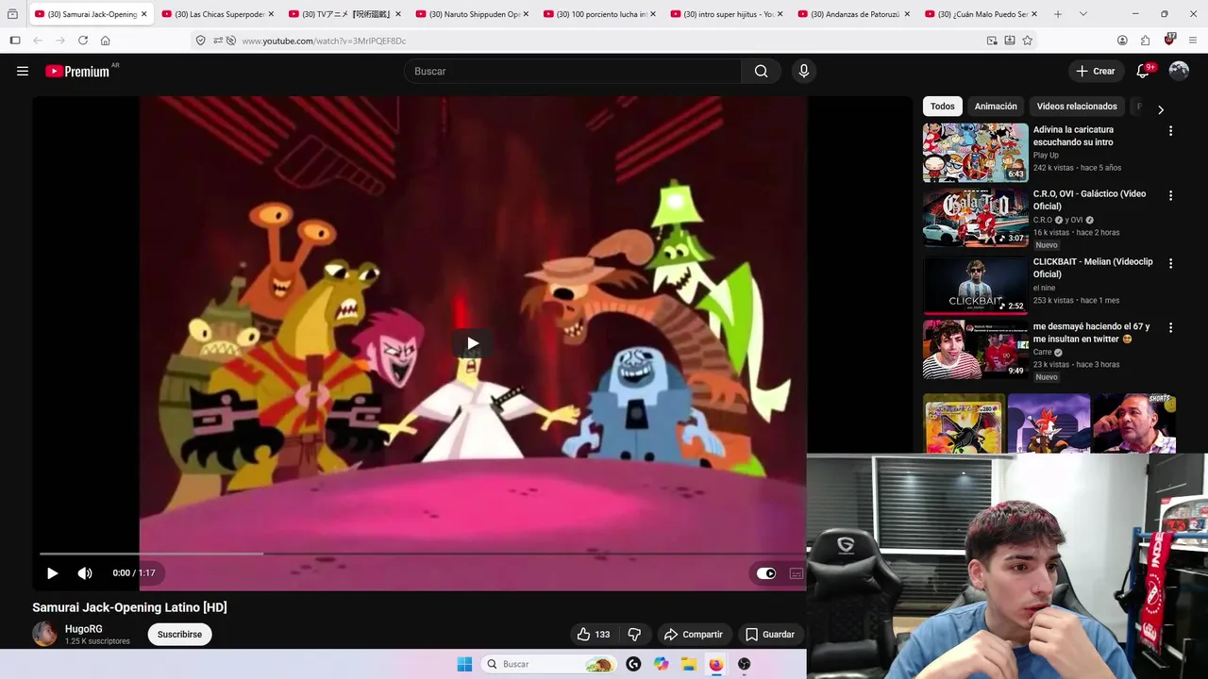Open Firefox from the taskbar
This screenshot has width=1208, height=679.
[x=716, y=664]
